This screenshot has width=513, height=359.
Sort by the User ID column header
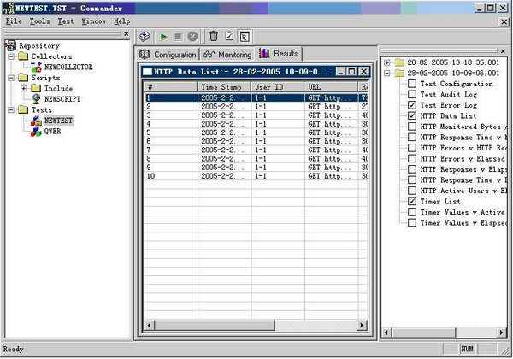tap(277, 87)
